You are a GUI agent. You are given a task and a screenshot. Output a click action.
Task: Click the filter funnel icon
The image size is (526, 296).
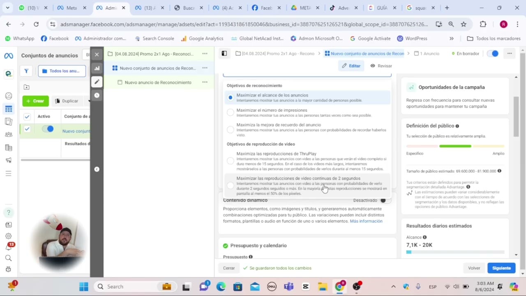pos(26,71)
